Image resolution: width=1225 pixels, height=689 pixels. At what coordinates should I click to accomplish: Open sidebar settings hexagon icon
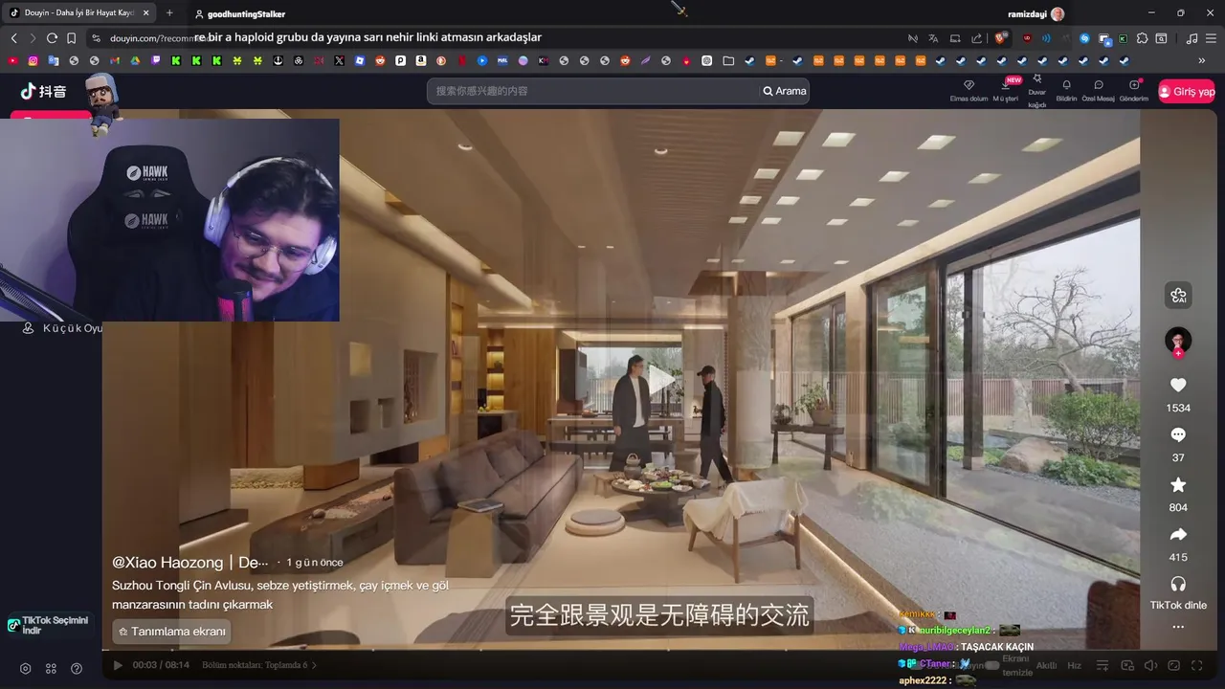[26, 668]
